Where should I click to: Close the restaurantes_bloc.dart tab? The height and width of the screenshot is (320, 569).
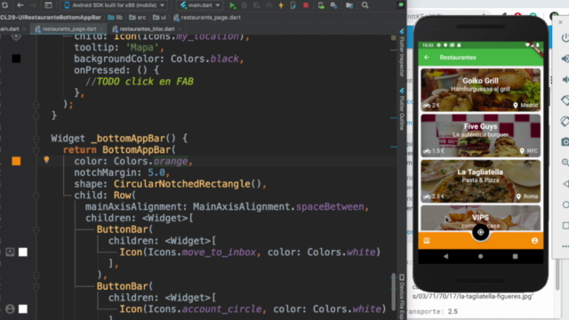coord(180,29)
